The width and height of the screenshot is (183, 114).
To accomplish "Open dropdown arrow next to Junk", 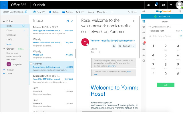I will pos(83,12).
